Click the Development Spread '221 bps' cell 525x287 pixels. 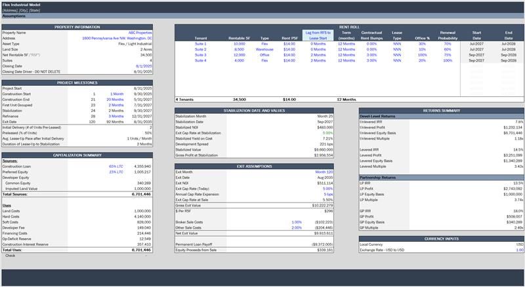[326, 144]
